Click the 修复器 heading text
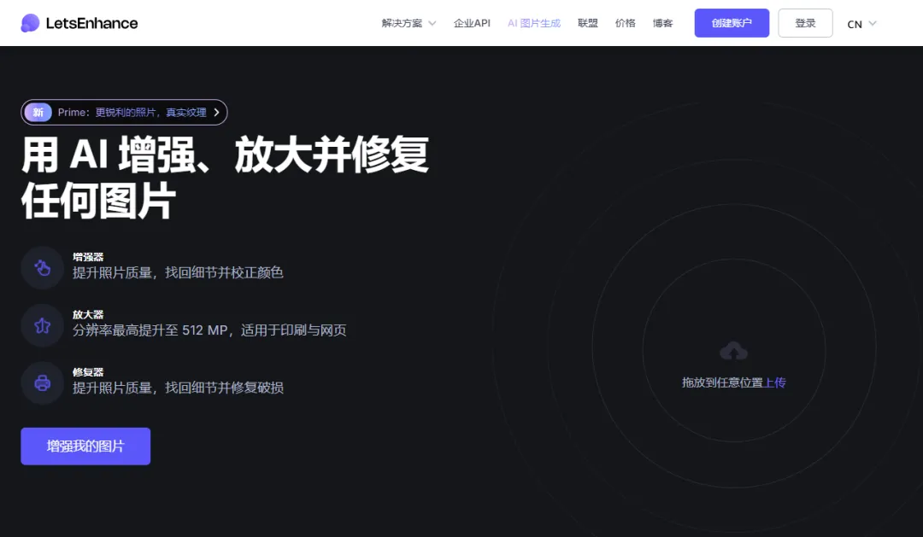This screenshot has width=923, height=537. [x=88, y=372]
